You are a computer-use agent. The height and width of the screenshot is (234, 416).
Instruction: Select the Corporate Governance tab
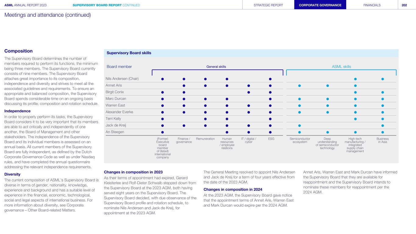320,5
